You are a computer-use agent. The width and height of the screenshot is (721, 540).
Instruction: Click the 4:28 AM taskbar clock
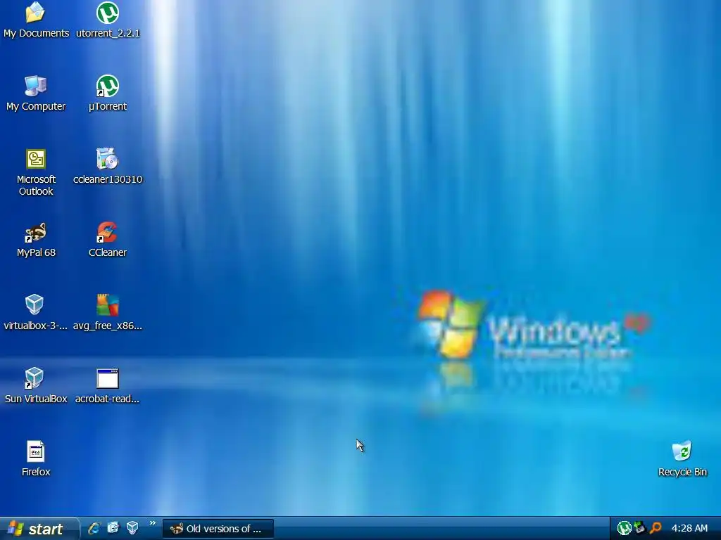pos(689,528)
